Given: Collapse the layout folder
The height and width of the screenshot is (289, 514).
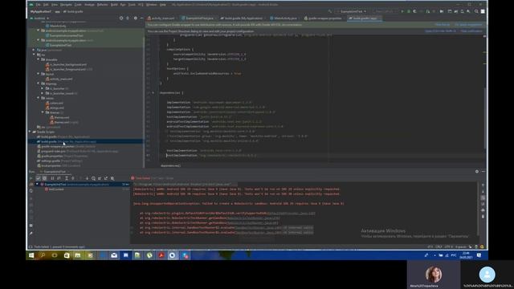Looking at the screenshot, I should 39,74.
